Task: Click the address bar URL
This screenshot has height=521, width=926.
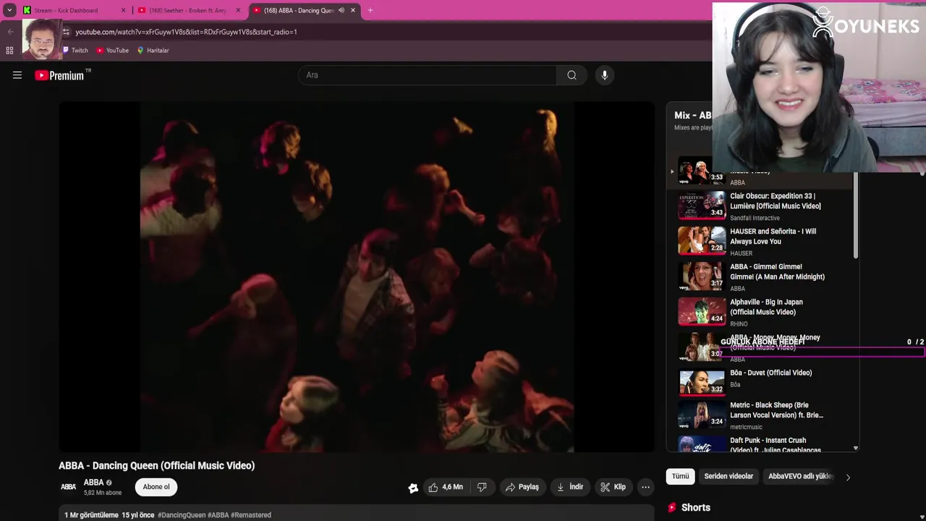Action: (x=186, y=32)
